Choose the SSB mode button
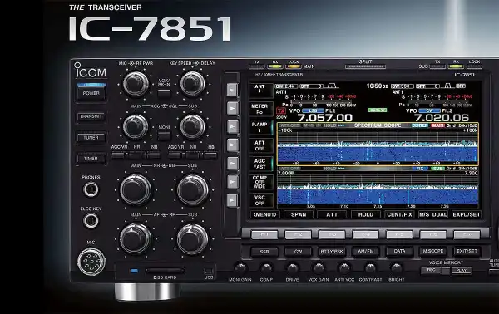 tap(264, 252)
